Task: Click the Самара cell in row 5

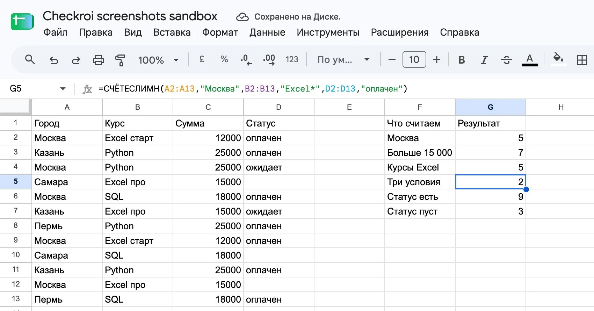Action: tap(67, 182)
